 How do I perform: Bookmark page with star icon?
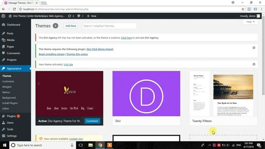243,9
